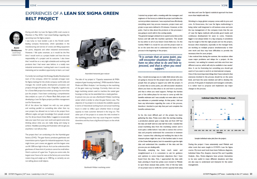
Task: Click the dark blue marker in right header
Action: click(231, 4)
